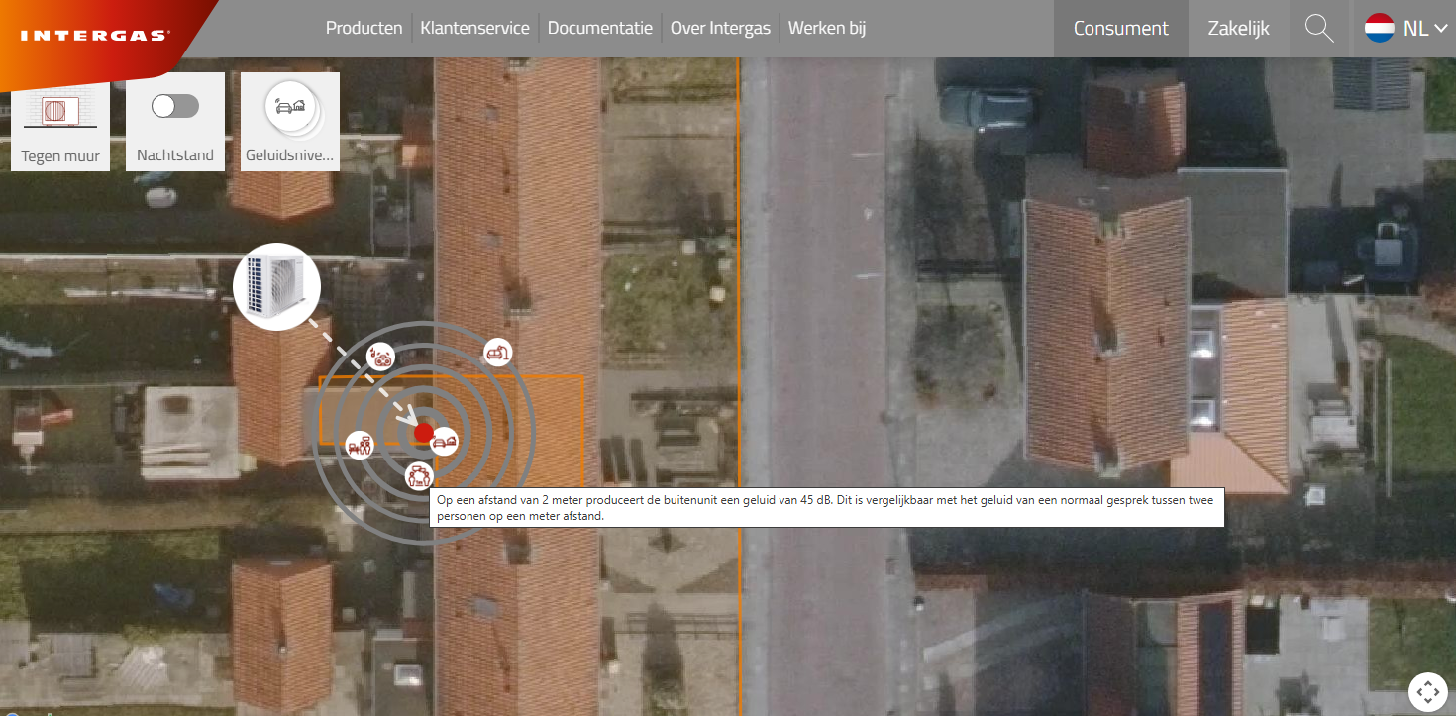Select the two-person conversation sound icon

click(x=420, y=476)
